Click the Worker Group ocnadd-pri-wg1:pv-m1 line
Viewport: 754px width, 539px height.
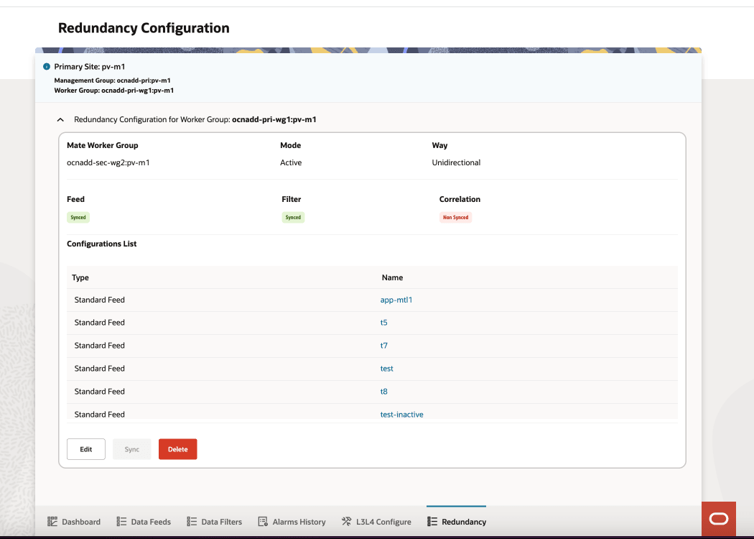pyautogui.click(x=114, y=91)
